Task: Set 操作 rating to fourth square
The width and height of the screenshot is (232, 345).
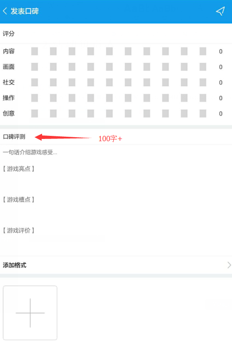Action: pos(91,98)
